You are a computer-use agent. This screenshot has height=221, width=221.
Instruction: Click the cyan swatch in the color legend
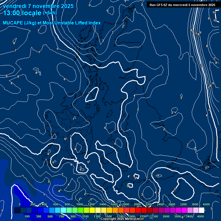[63, 210]
